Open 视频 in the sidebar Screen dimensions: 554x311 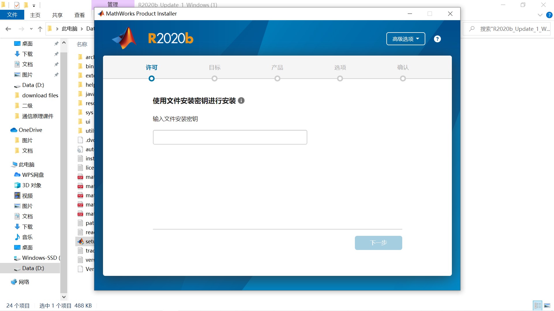tap(27, 196)
